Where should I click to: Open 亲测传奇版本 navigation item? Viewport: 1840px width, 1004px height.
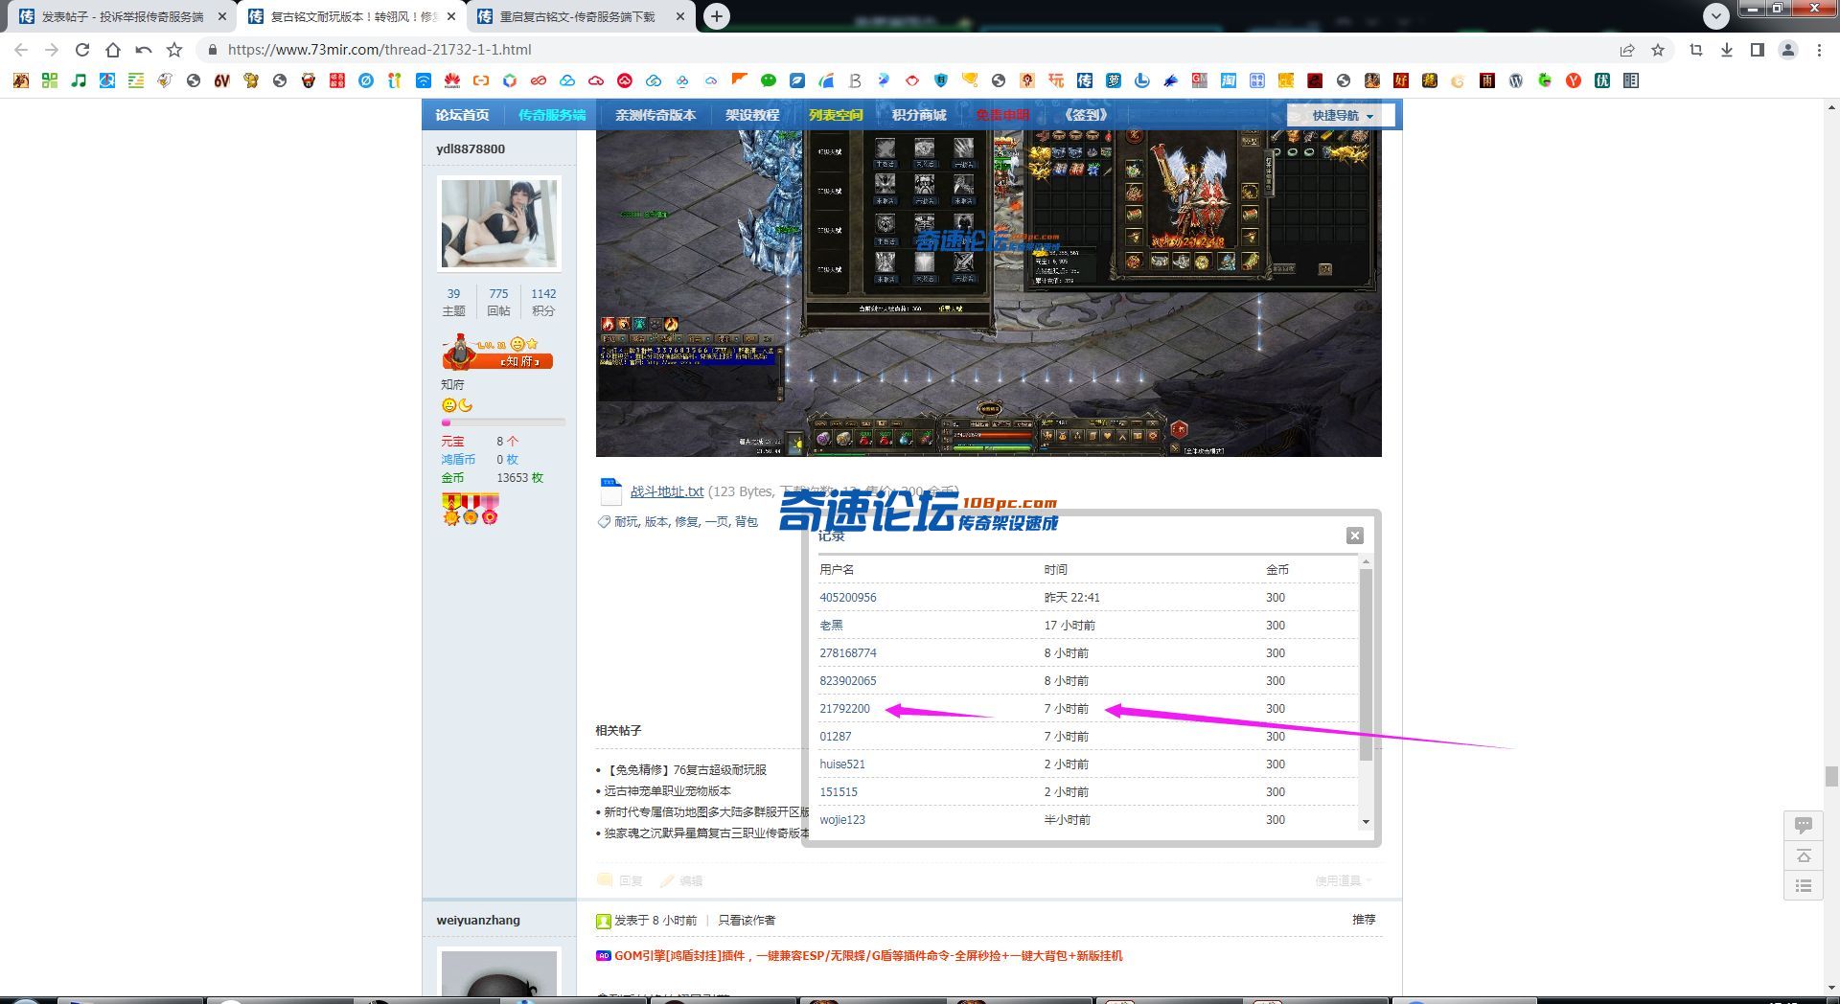pyautogui.click(x=655, y=115)
